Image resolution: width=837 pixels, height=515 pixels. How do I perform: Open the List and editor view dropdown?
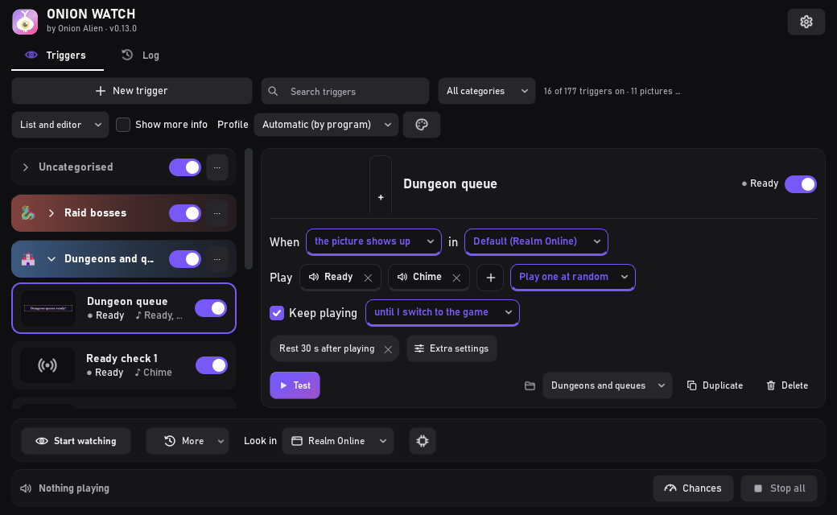click(x=60, y=125)
